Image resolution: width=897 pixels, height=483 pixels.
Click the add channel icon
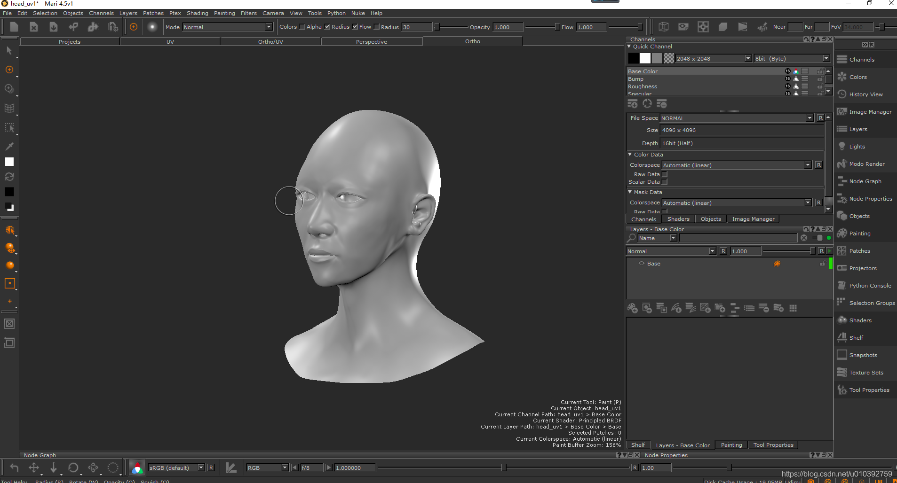click(x=632, y=104)
